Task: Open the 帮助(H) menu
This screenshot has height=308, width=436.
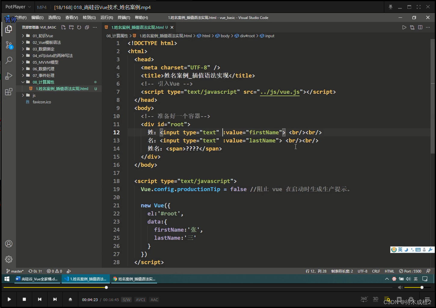Action: (141, 18)
